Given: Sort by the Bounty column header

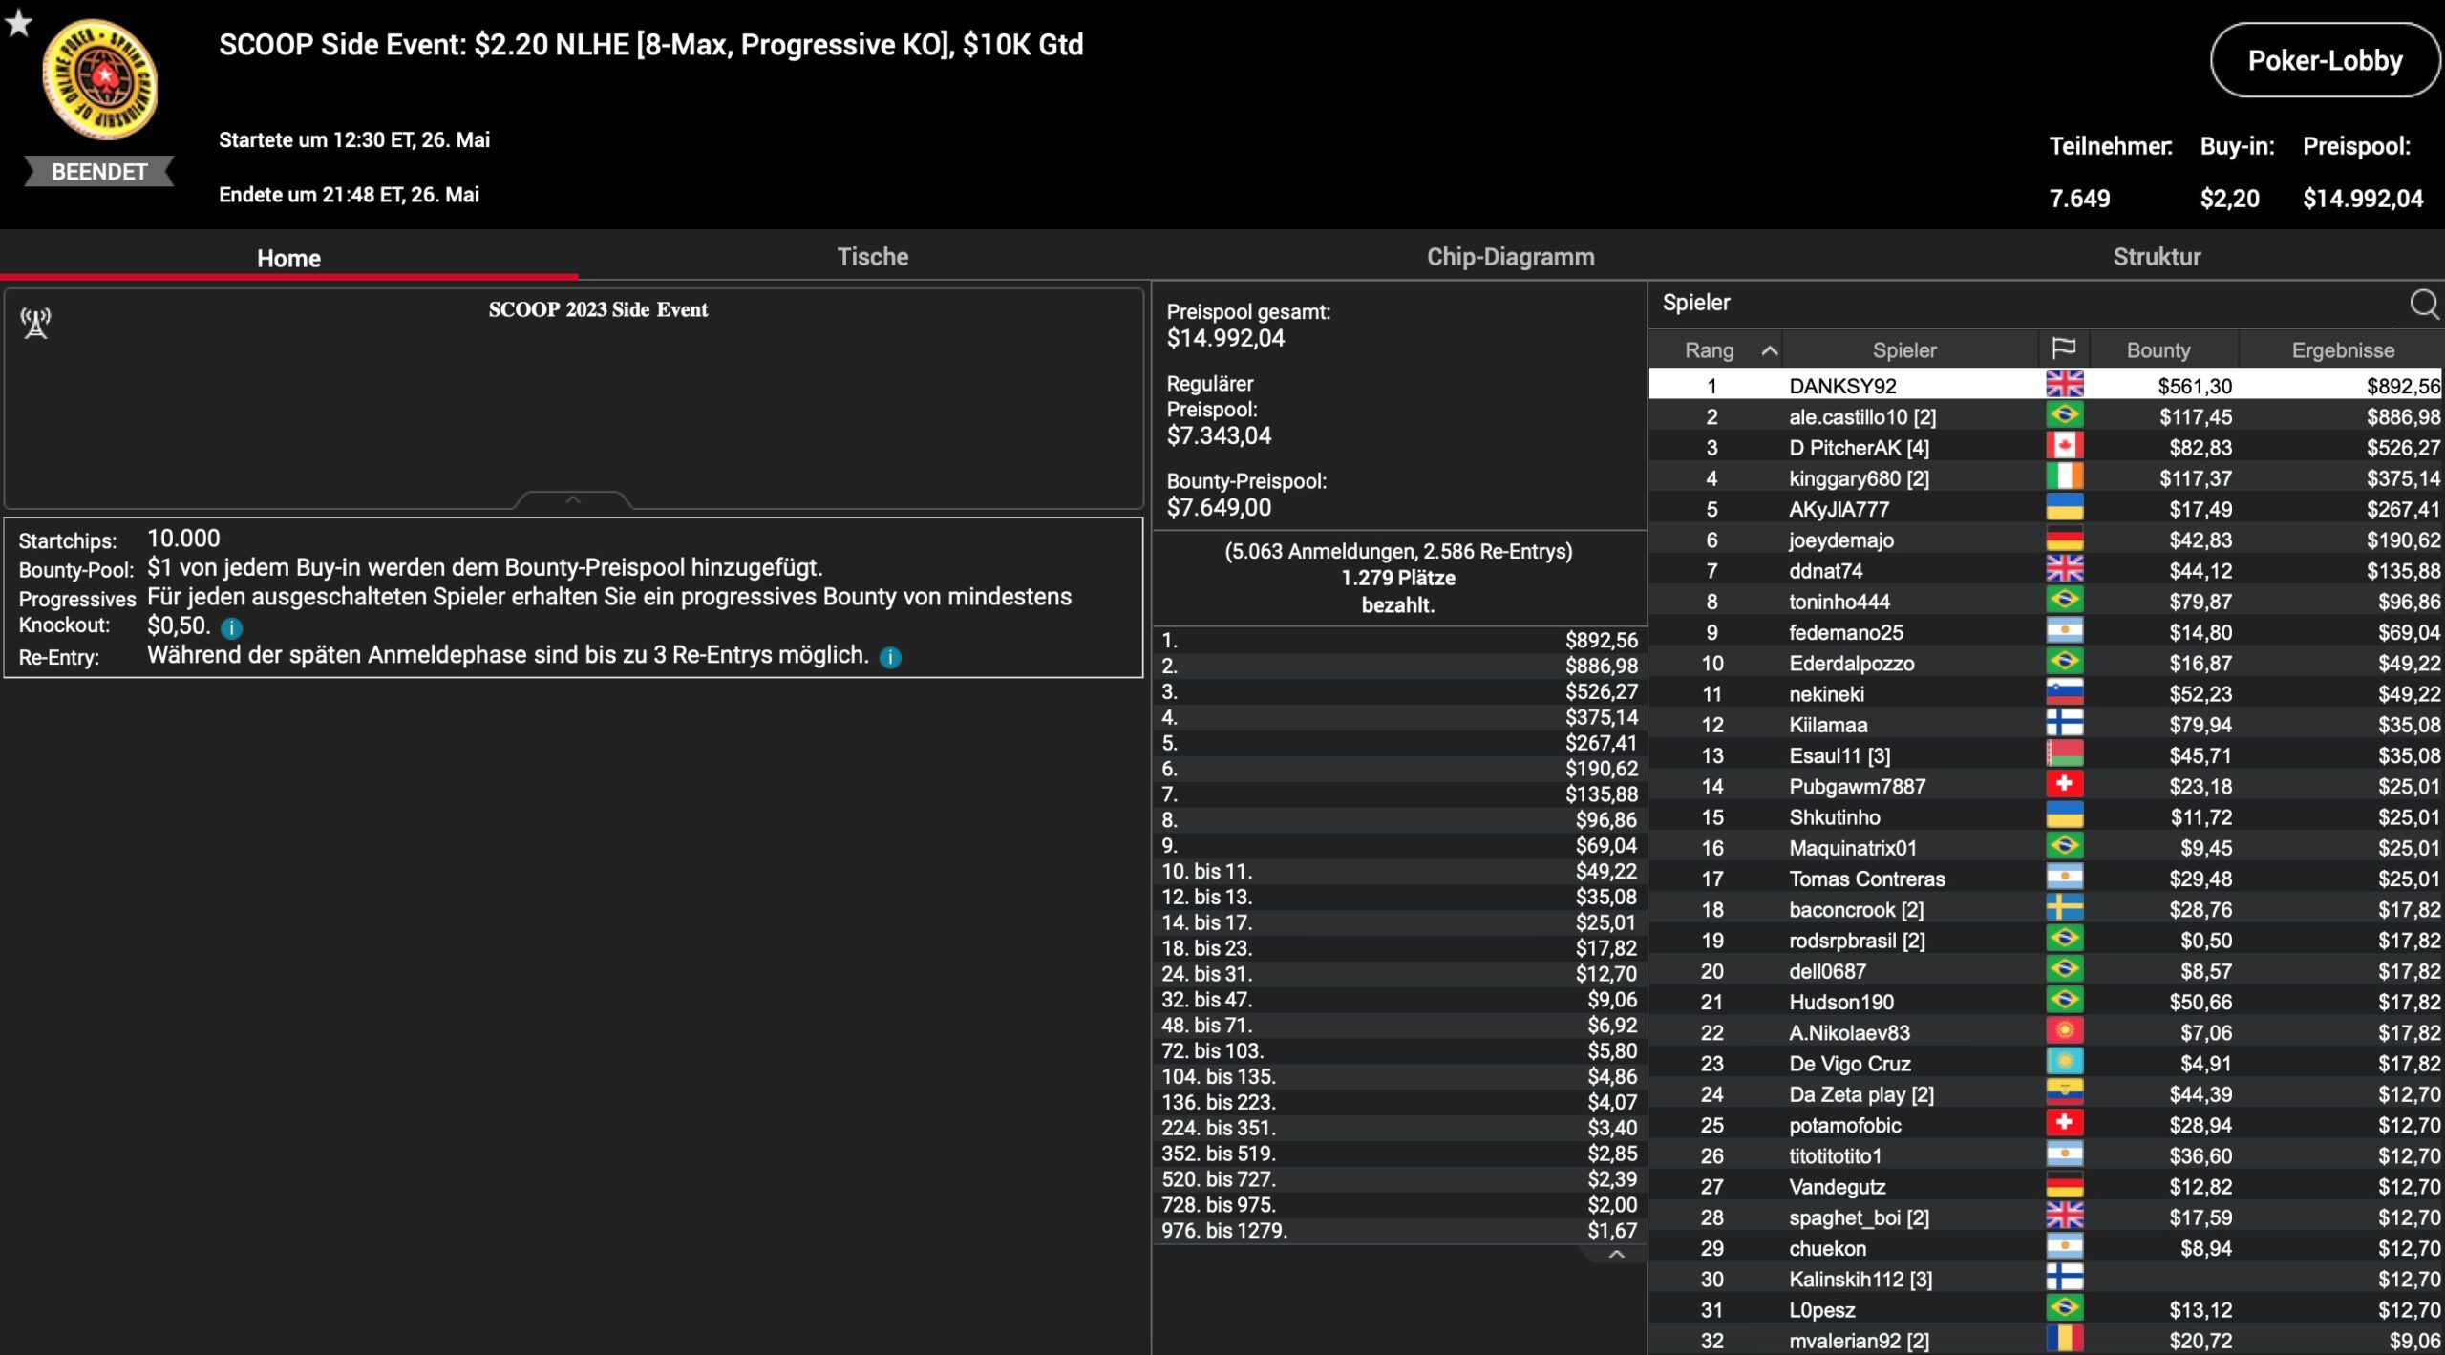Looking at the screenshot, I should tap(2158, 350).
